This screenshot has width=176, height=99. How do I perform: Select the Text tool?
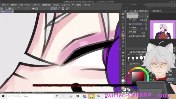tap(123, 78)
